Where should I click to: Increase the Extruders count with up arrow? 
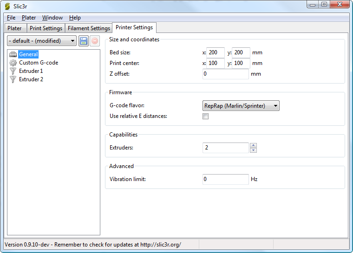(253, 145)
